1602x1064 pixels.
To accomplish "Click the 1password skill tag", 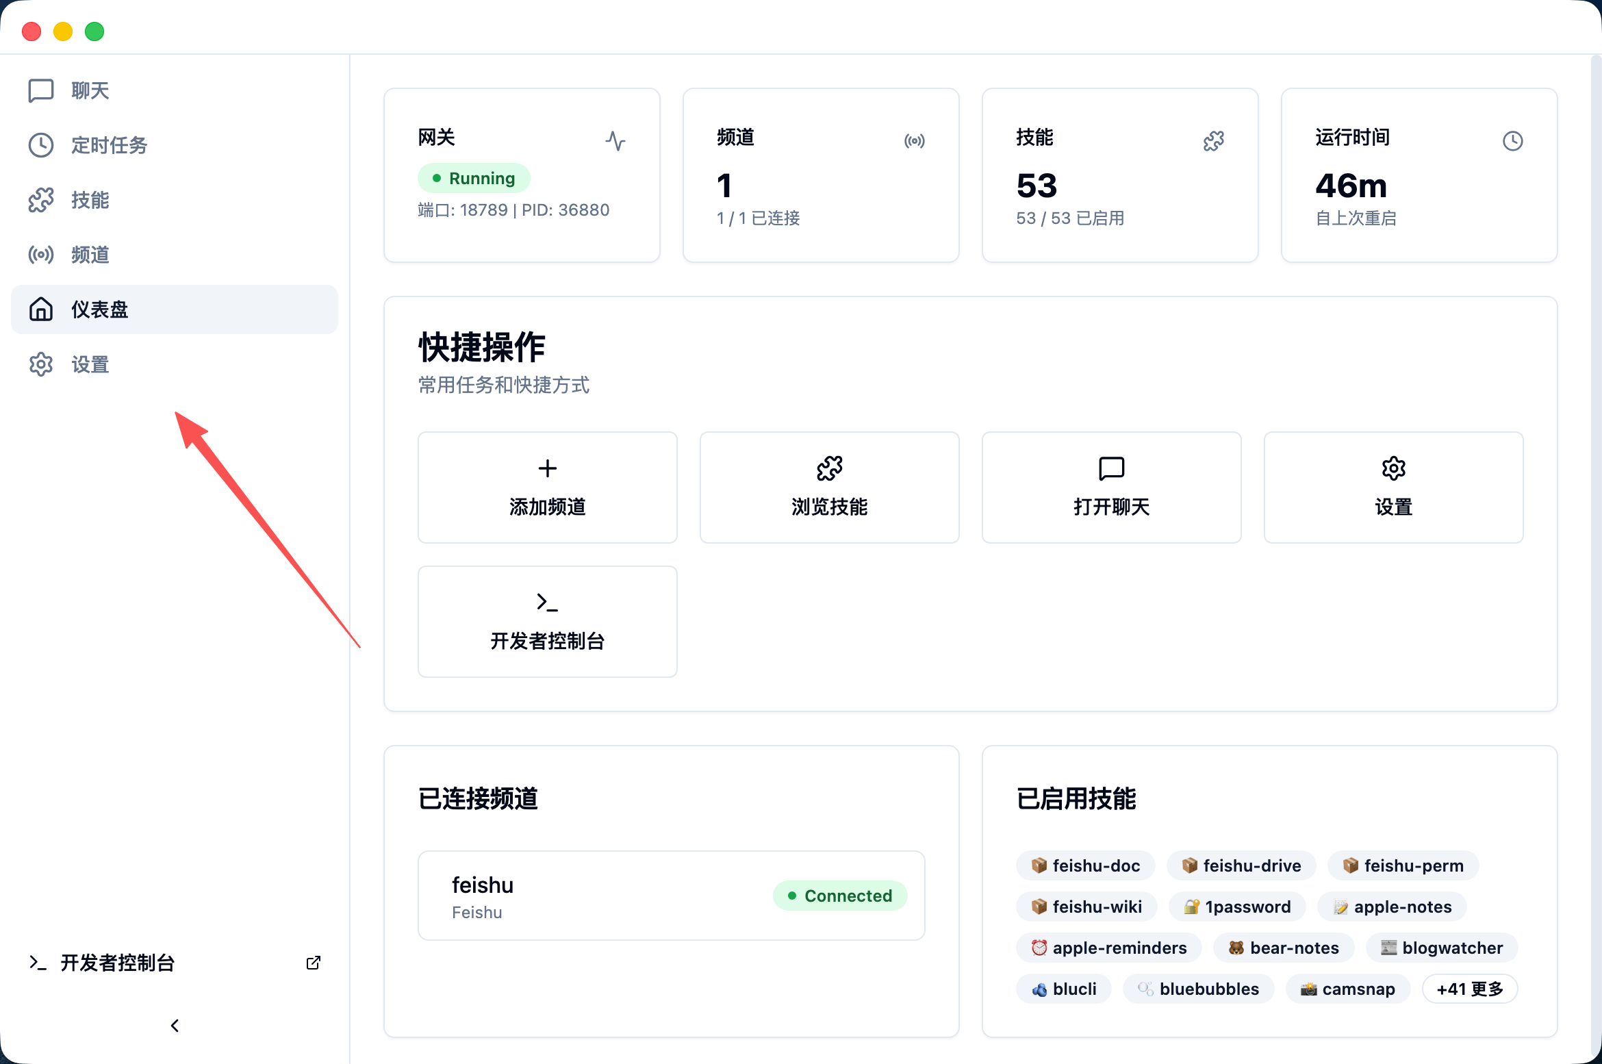I will (1237, 907).
